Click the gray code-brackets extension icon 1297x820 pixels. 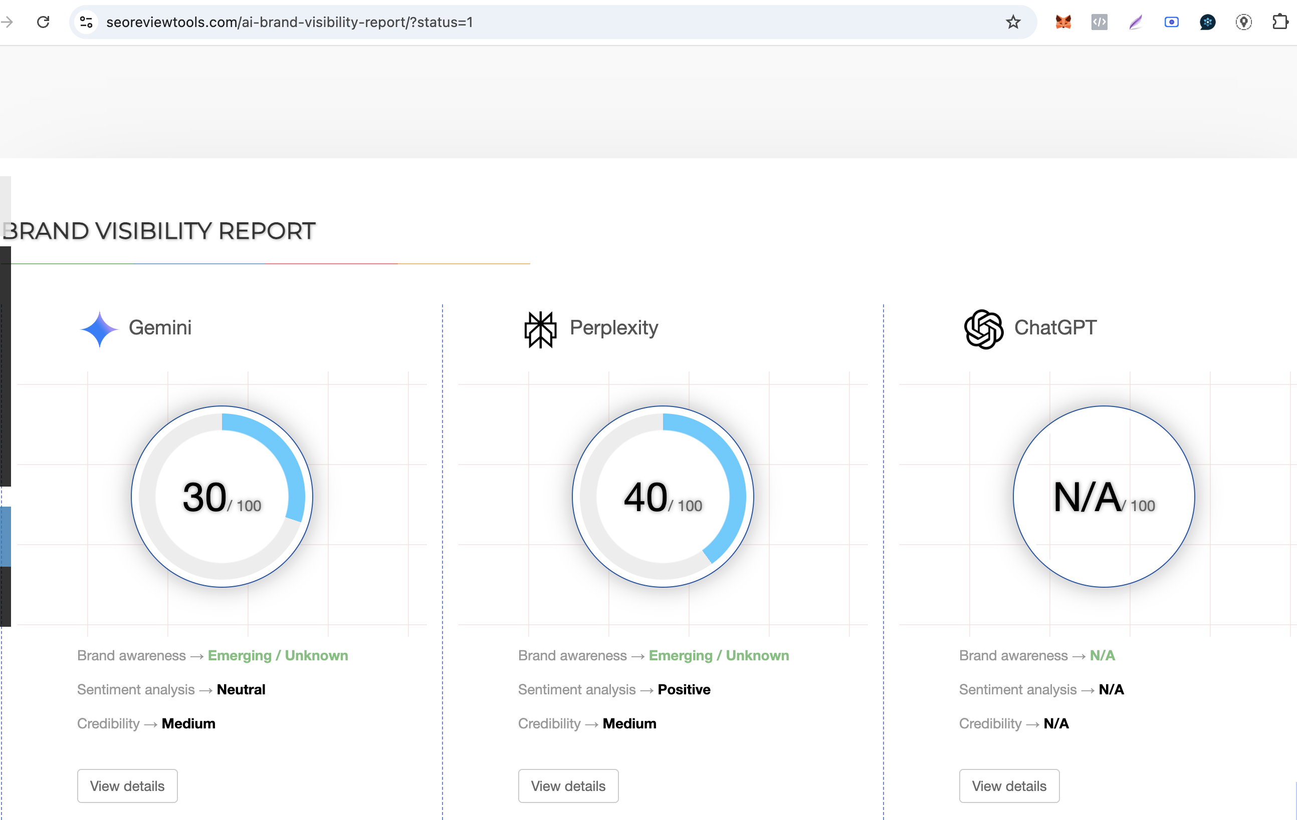pos(1099,22)
